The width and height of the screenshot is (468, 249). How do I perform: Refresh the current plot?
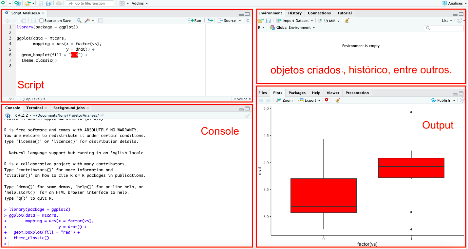pyautogui.click(x=462, y=100)
